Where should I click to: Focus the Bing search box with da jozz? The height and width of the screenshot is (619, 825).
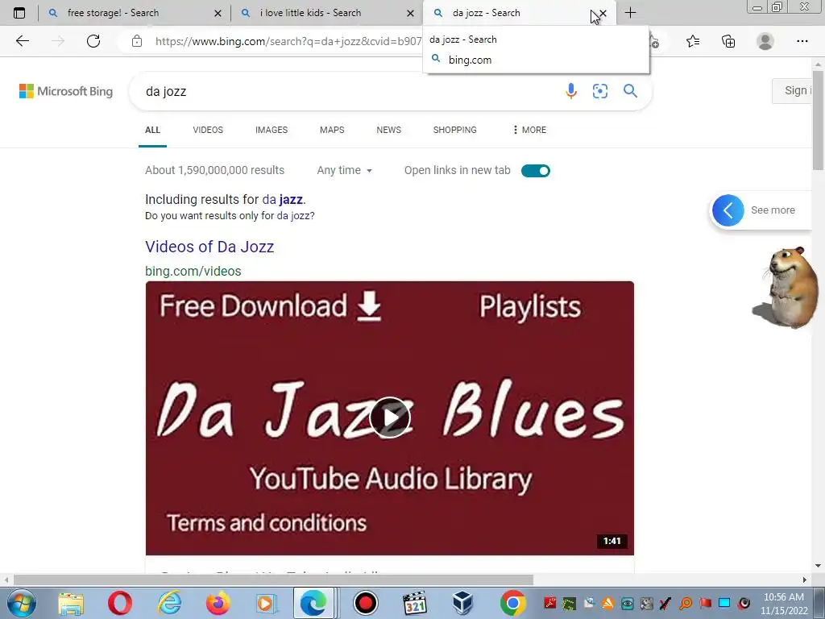347,91
